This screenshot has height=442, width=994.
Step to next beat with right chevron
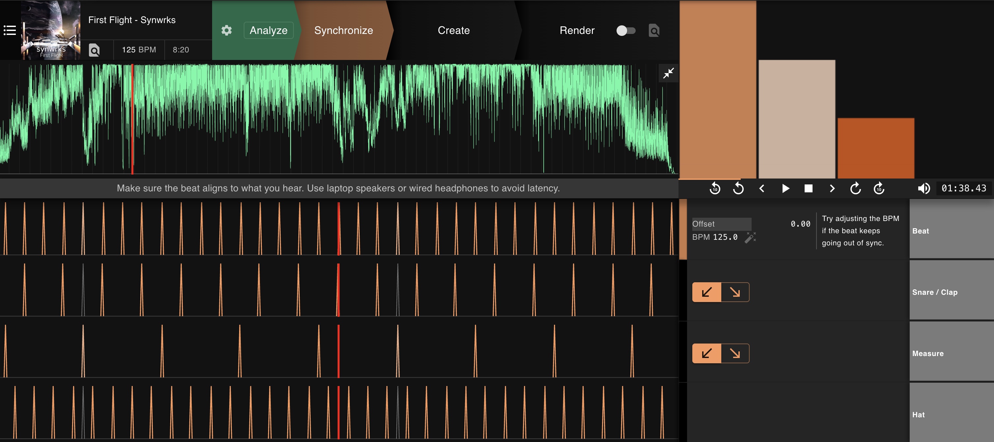[832, 188]
